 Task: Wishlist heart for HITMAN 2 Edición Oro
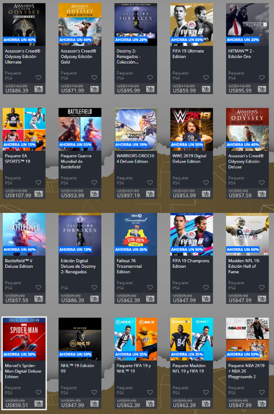(x=262, y=78)
